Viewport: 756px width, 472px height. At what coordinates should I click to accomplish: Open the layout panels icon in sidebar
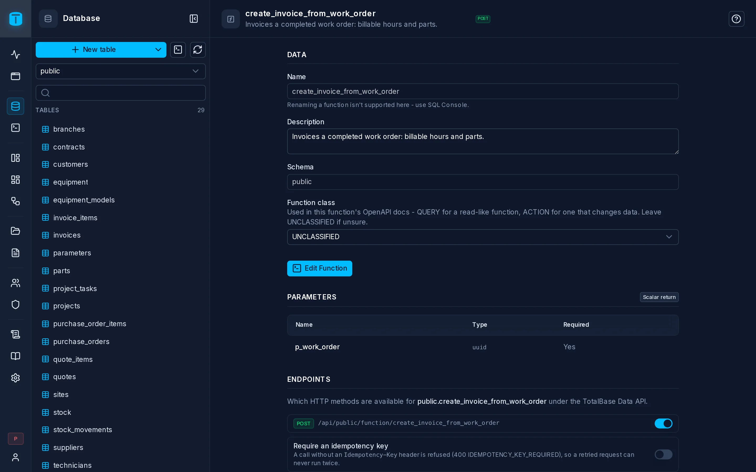pyautogui.click(x=15, y=158)
